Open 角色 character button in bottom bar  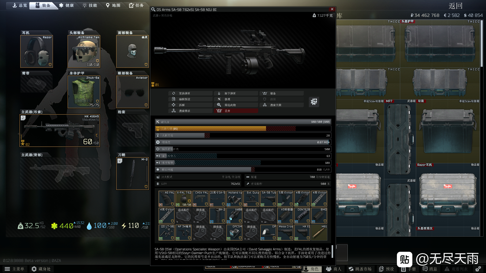(312, 269)
